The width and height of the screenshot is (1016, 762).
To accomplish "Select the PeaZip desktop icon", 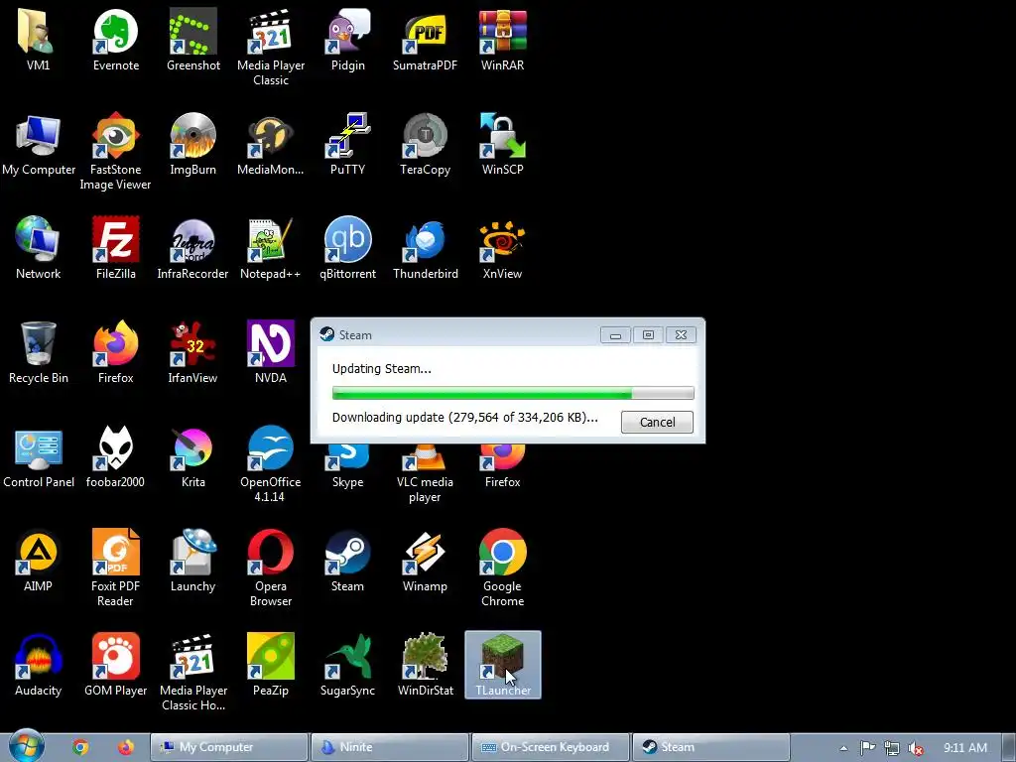I will (271, 666).
